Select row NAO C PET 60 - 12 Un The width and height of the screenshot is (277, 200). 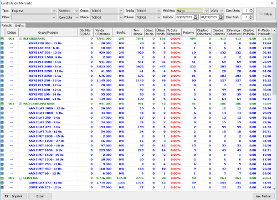pos(136,173)
